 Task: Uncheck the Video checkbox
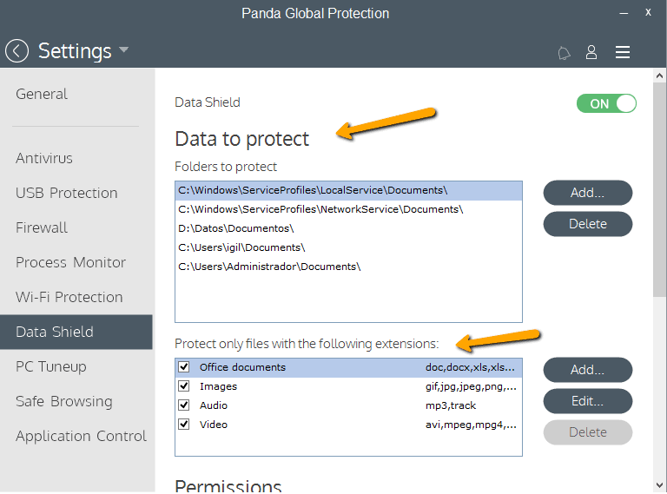pos(184,425)
